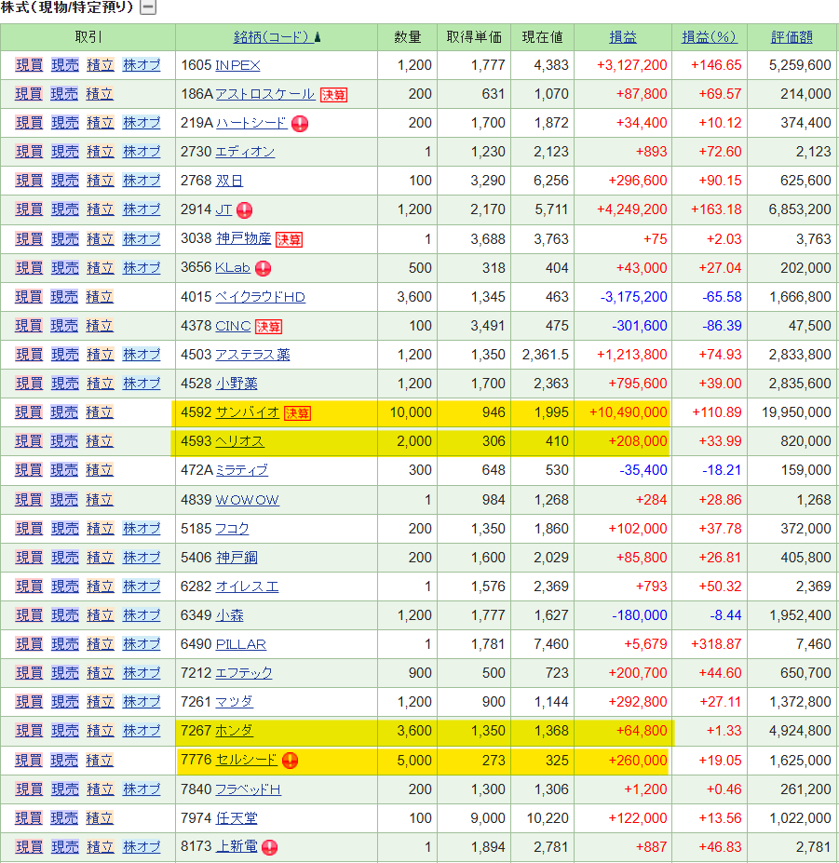Click the 決算 badge next to アストロスケール
Viewport: 839px width, 863px height.
pyautogui.click(x=333, y=94)
